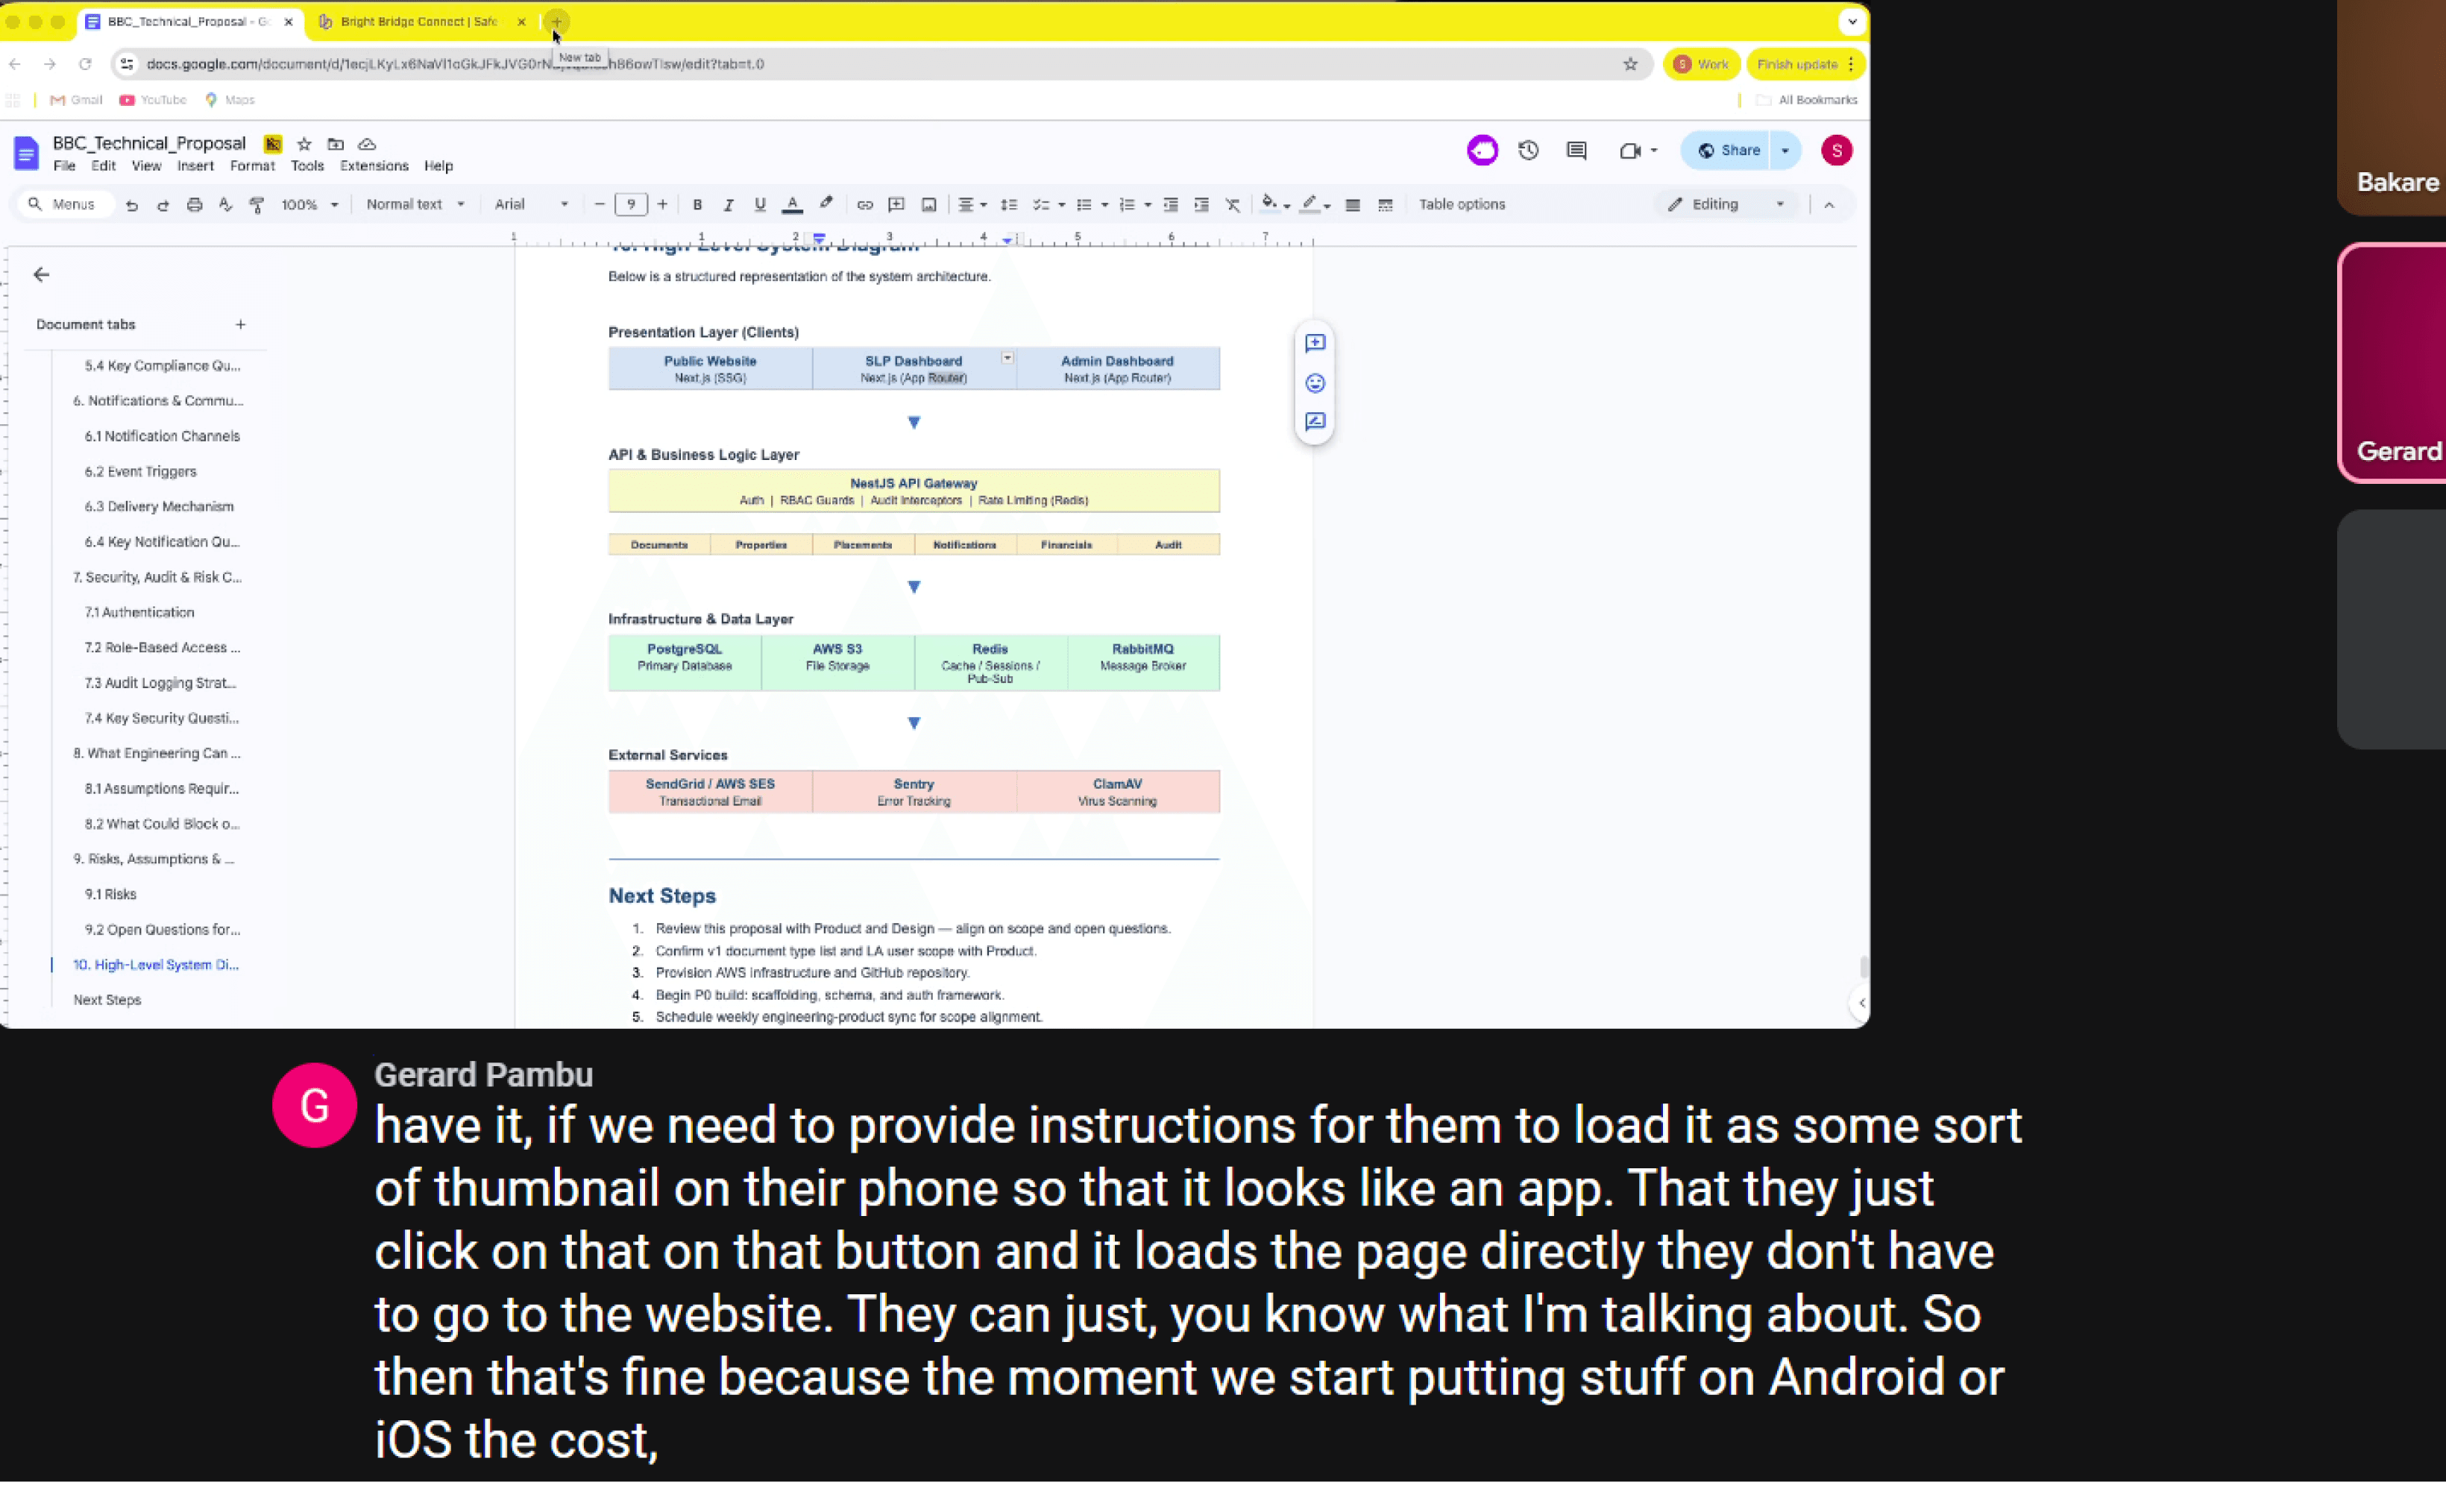Open the Extensions menu
The image size is (2446, 1512).
(374, 166)
